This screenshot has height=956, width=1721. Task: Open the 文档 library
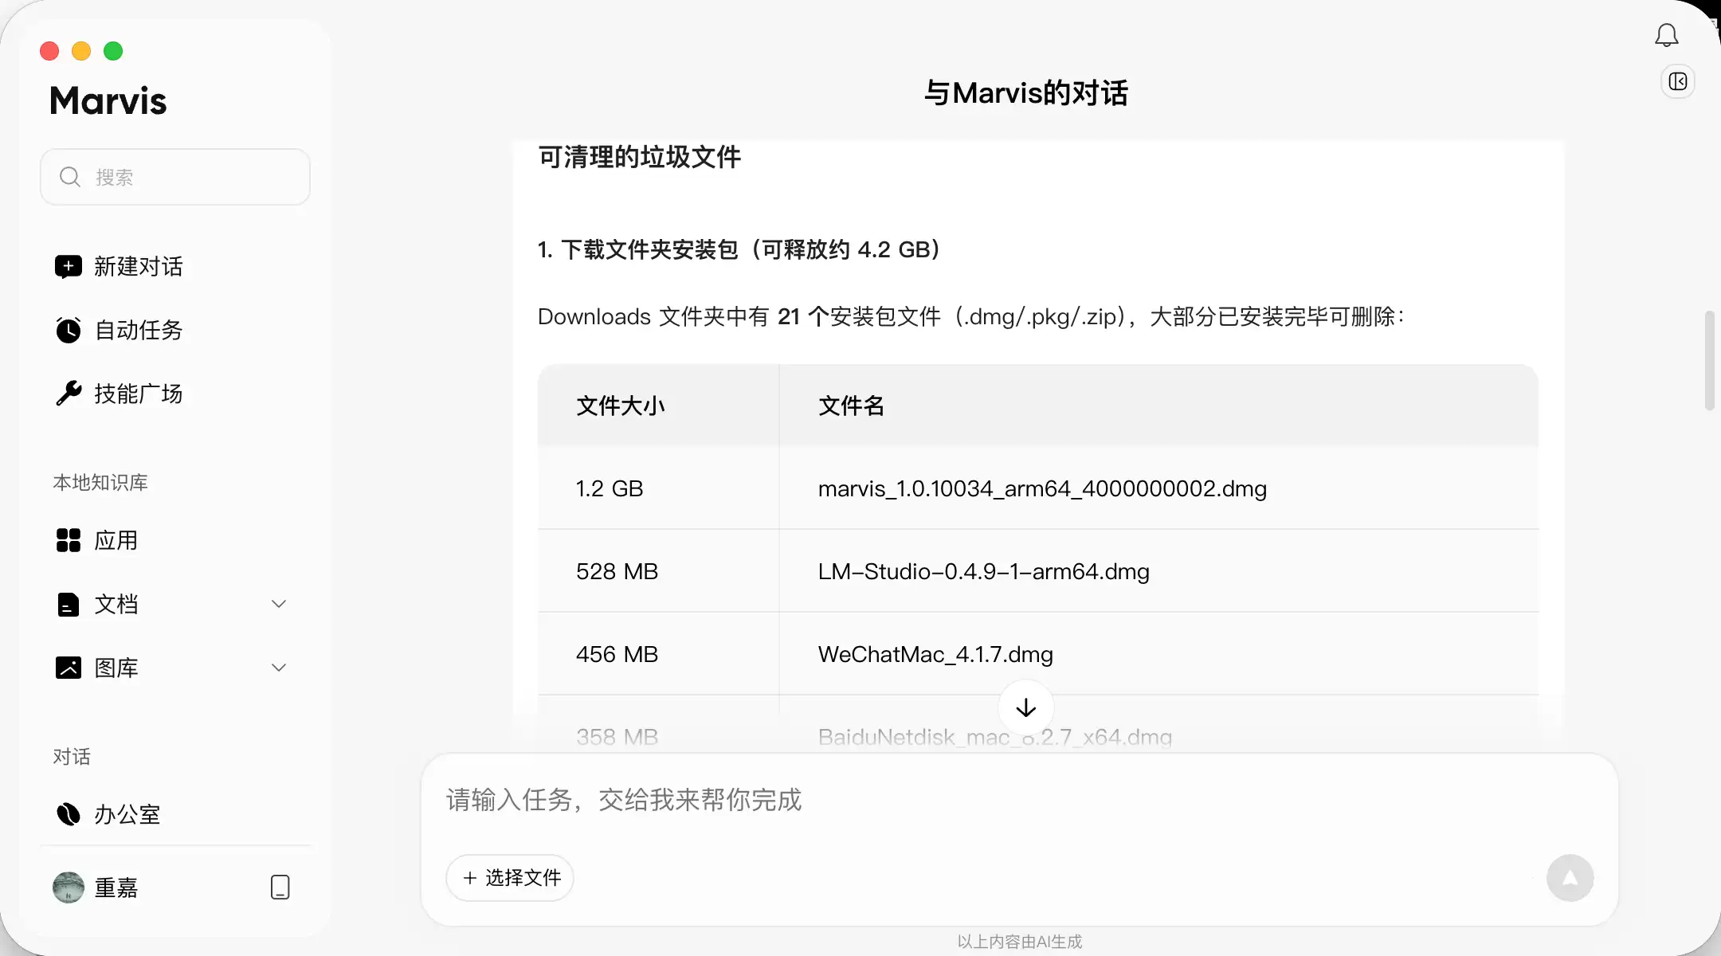click(x=116, y=604)
